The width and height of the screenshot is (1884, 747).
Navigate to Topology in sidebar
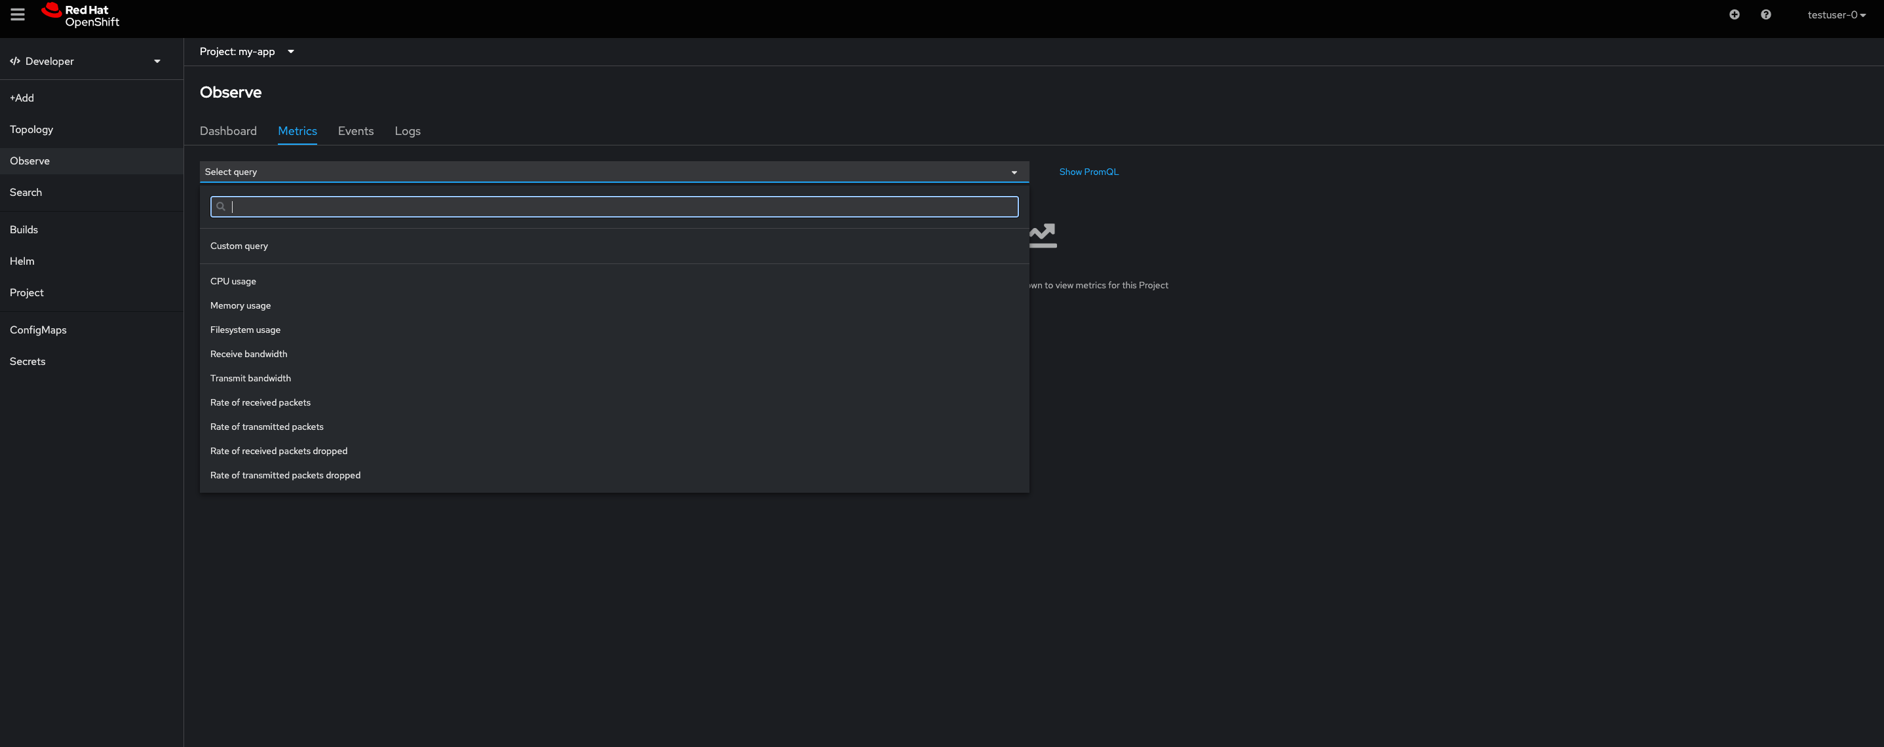point(31,130)
